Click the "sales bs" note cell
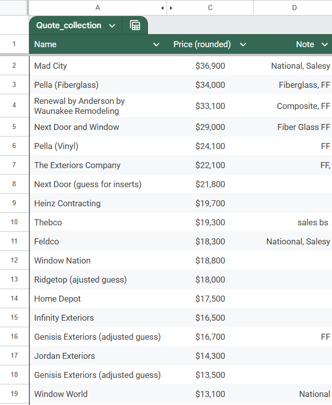The width and height of the screenshot is (332, 405). [x=312, y=222]
